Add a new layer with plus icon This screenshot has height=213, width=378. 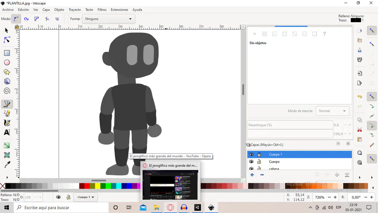pyautogui.click(x=252, y=175)
